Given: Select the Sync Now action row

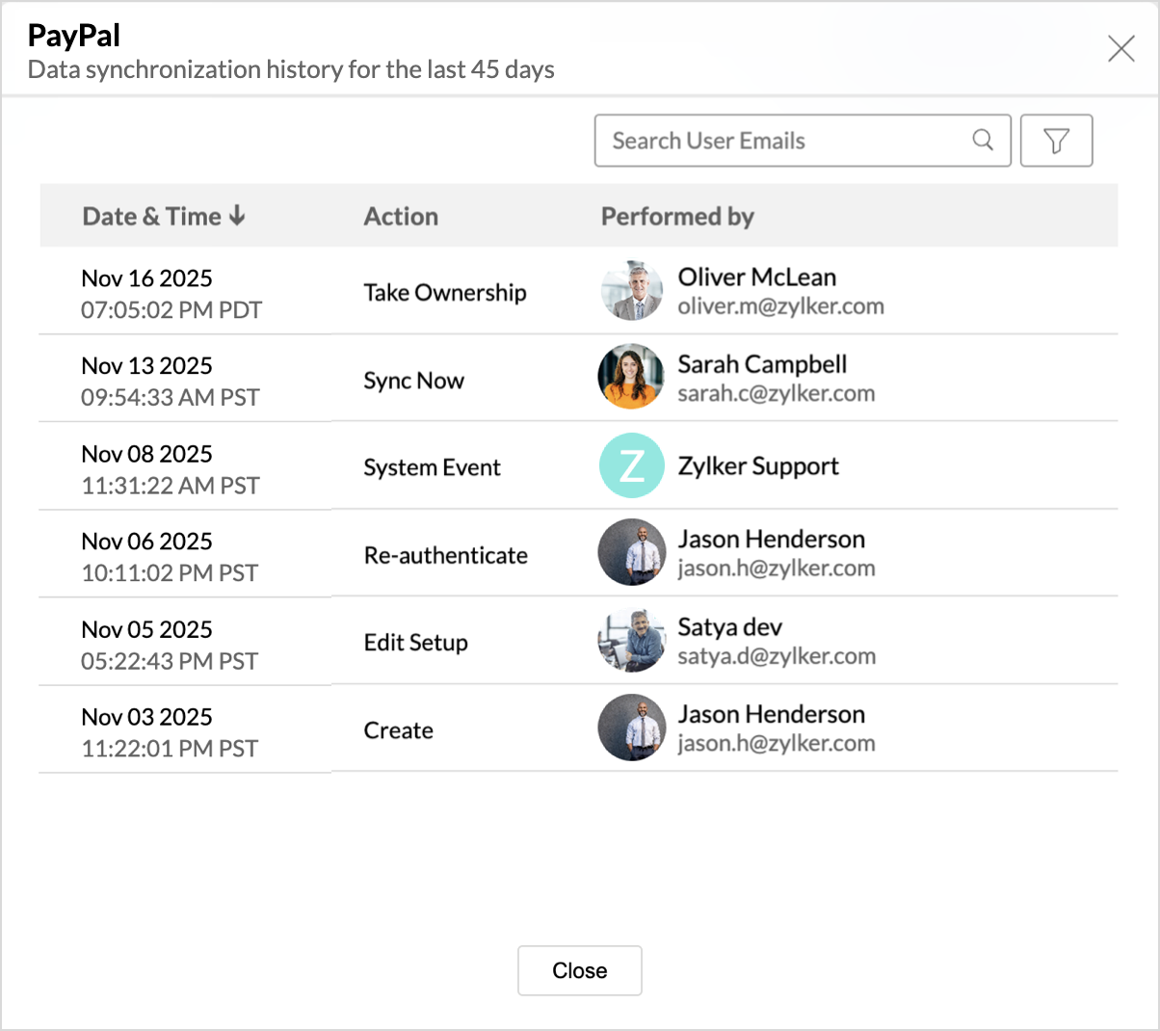Looking at the screenshot, I should 414,381.
